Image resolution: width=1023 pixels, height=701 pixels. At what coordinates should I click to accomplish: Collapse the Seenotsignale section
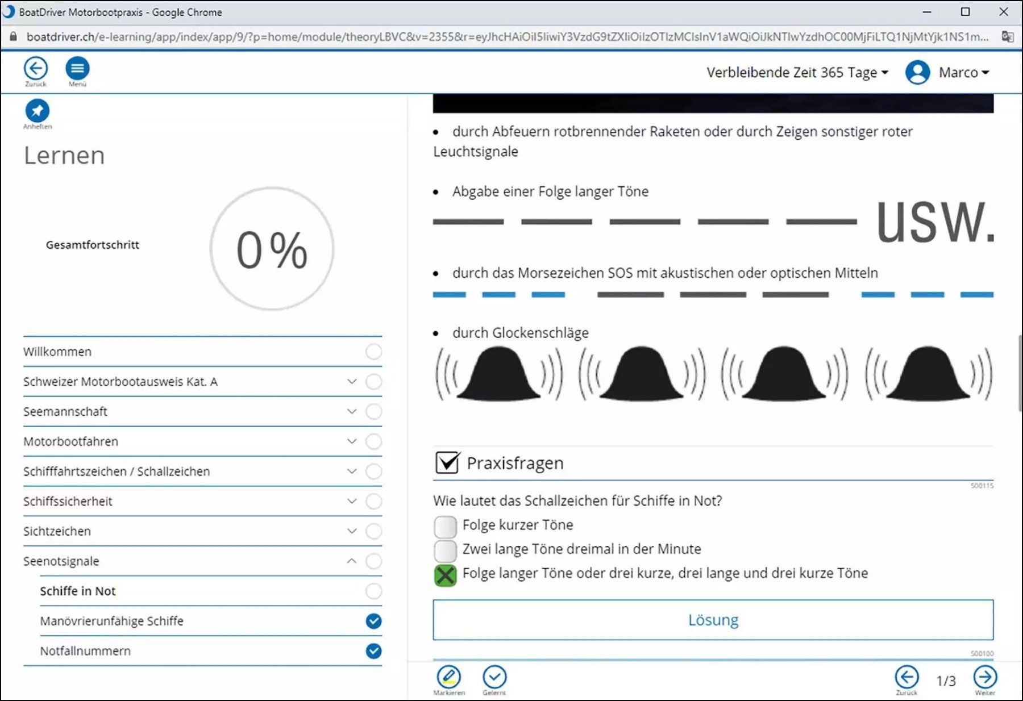[352, 561]
